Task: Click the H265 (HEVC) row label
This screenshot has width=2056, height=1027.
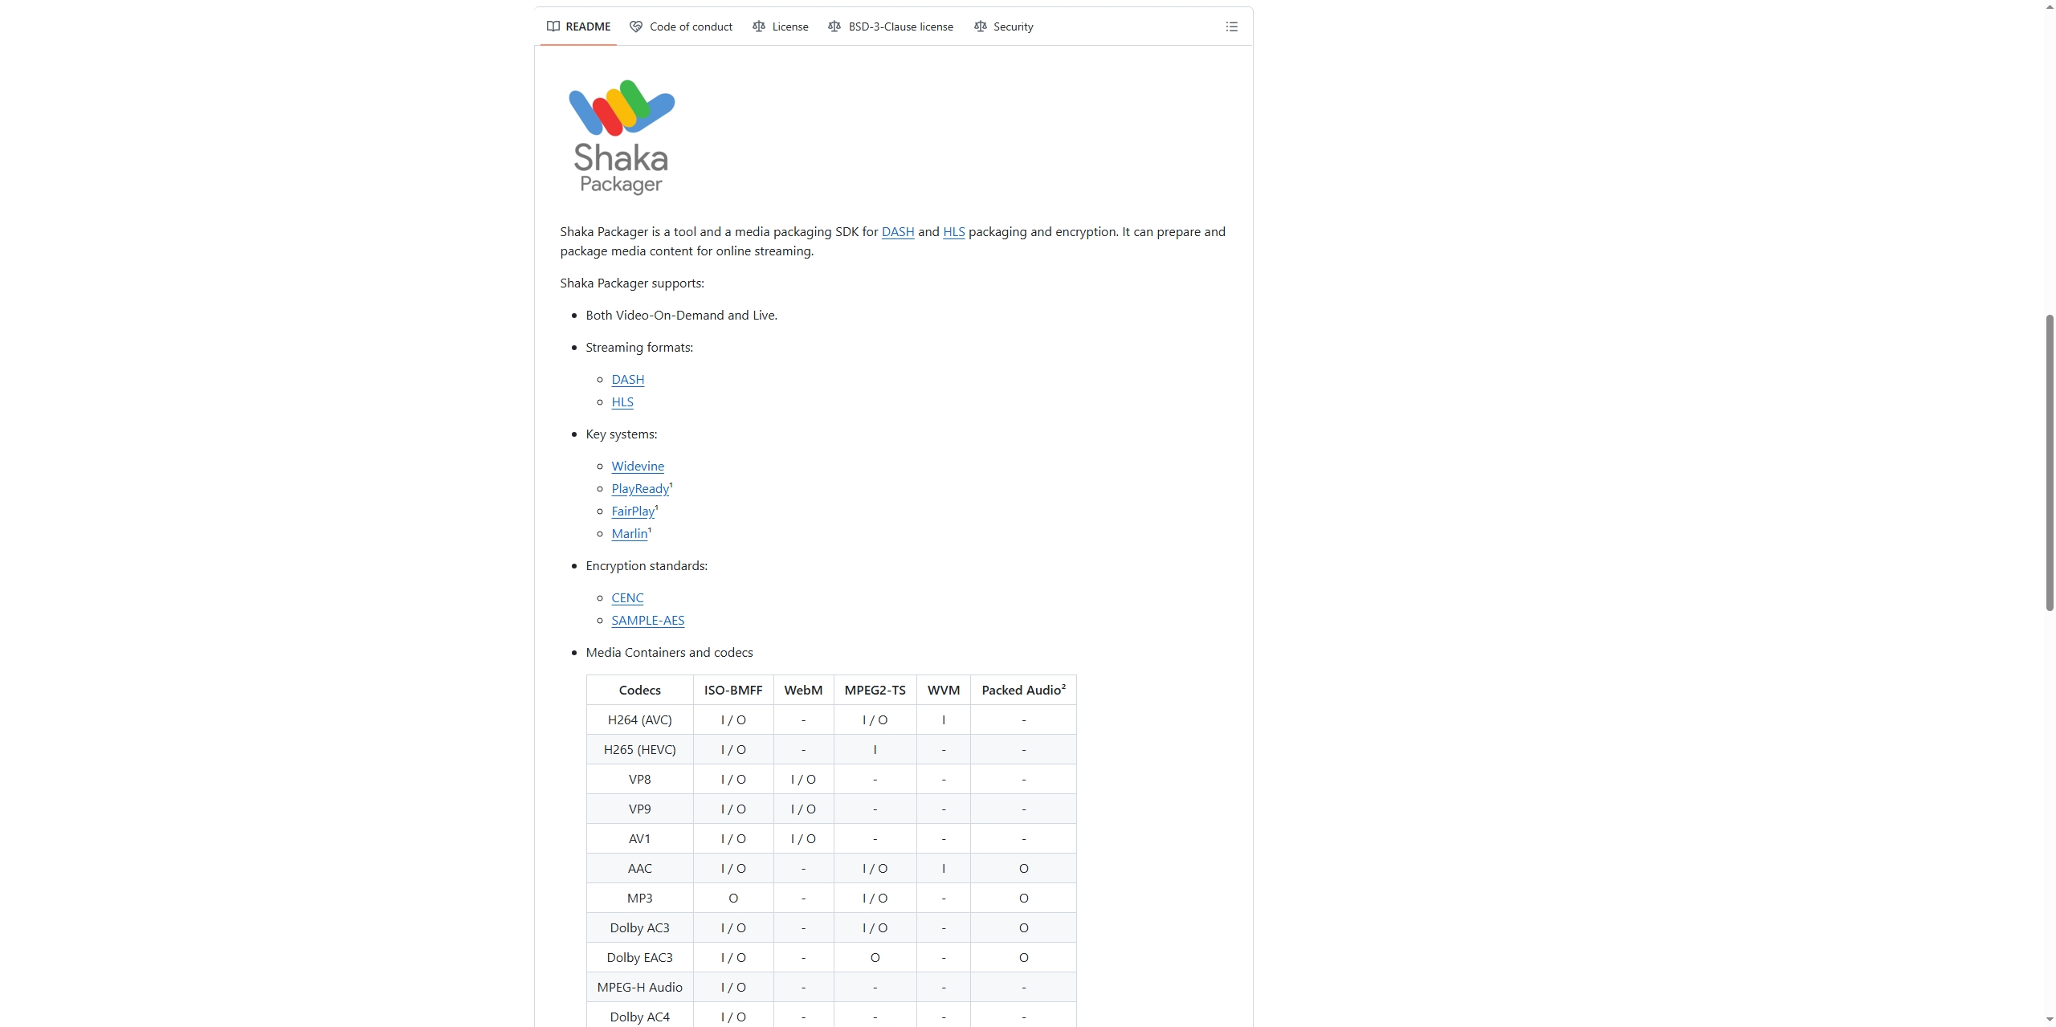Action: click(639, 750)
